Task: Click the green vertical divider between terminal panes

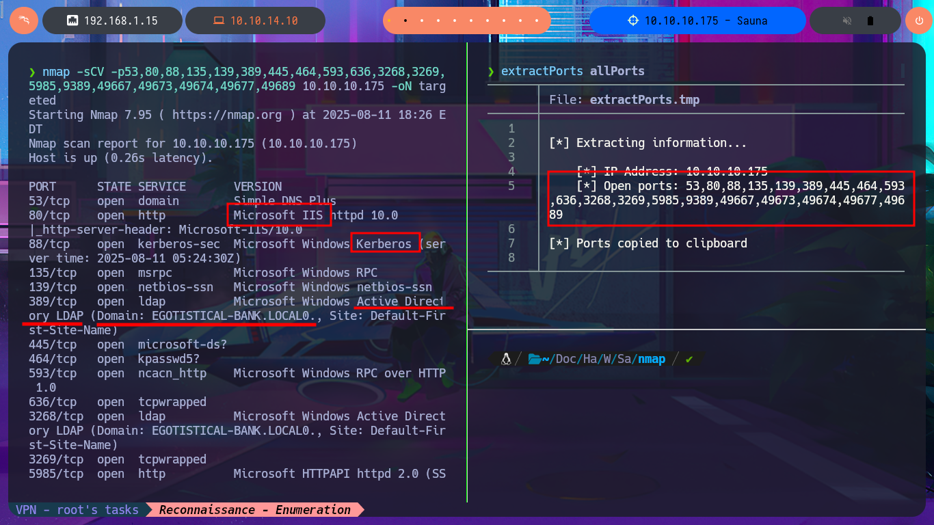Action: pyautogui.click(x=467, y=272)
